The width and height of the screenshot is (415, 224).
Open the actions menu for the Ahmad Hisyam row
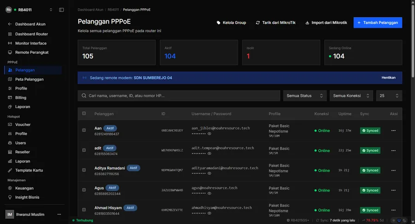pyautogui.click(x=393, y=210)
